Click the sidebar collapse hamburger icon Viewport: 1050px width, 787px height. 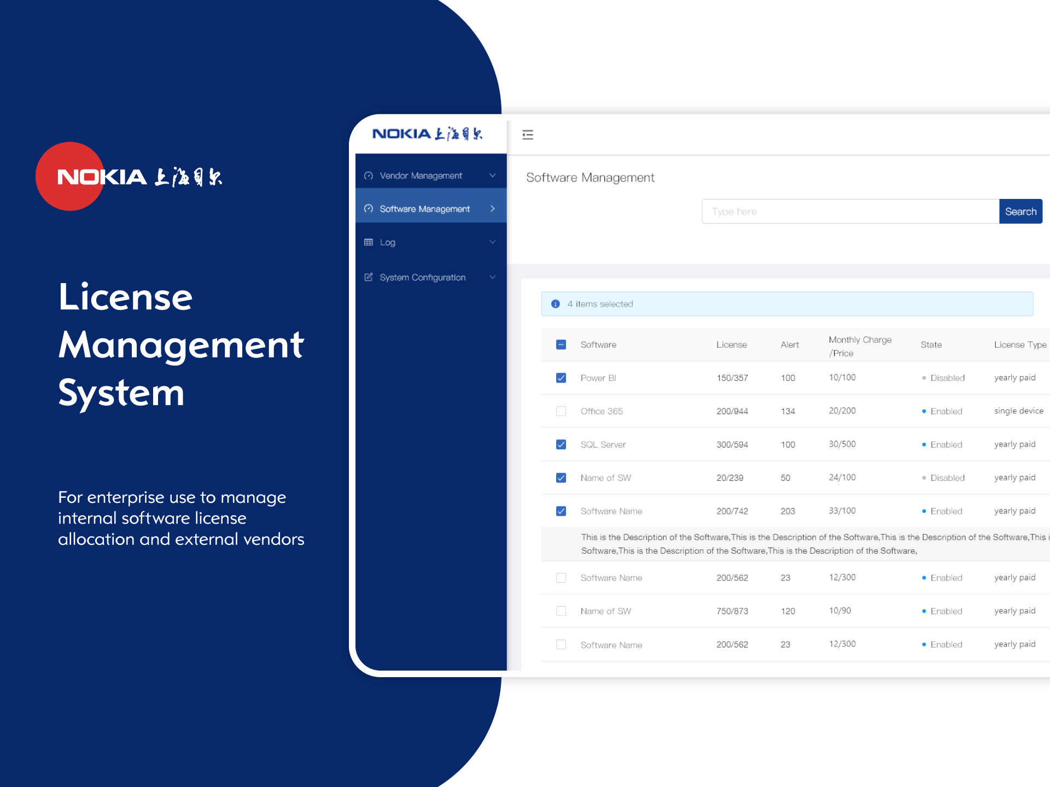click(x=527, y=134)
